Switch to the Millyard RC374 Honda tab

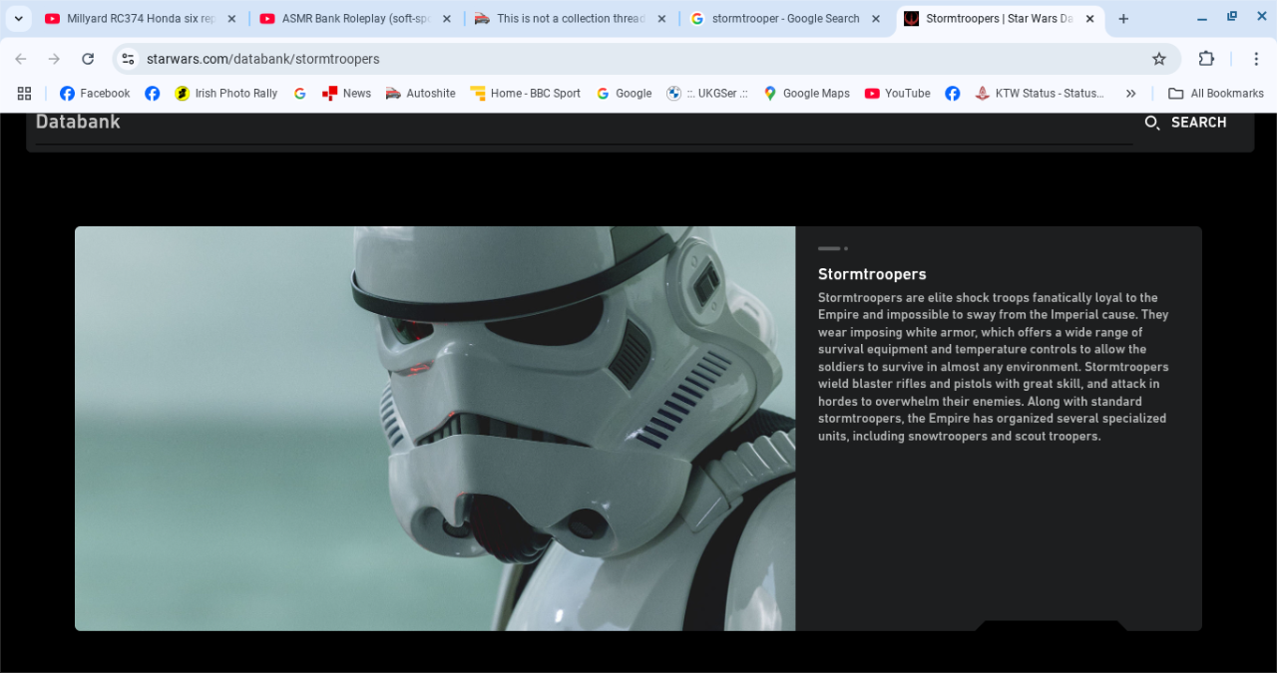tap(140, 19)
